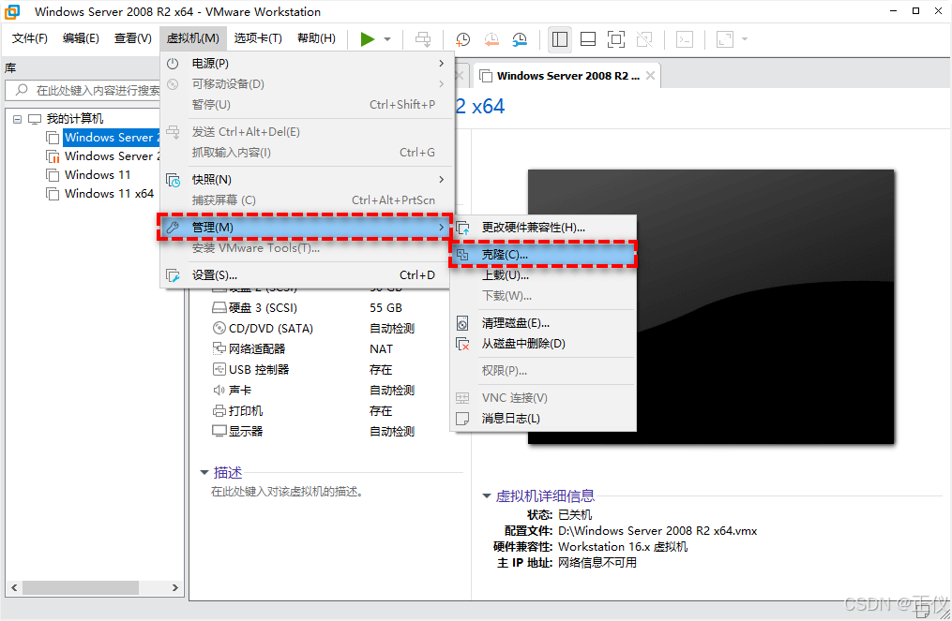Image resolution: width=952 pixels, height=621 pixels.
Task: Choose 更改硬件兼容性(H)... in the submenu
Action: 543,228
